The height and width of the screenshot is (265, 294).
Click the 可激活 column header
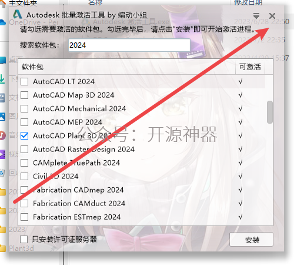pos(250,67)
